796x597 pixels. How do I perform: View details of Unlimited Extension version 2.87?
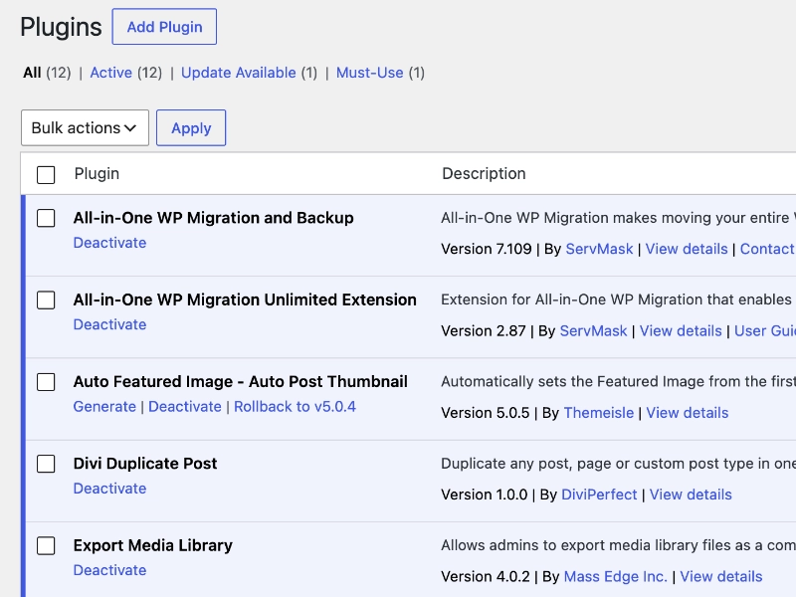(x=681, y=331)
